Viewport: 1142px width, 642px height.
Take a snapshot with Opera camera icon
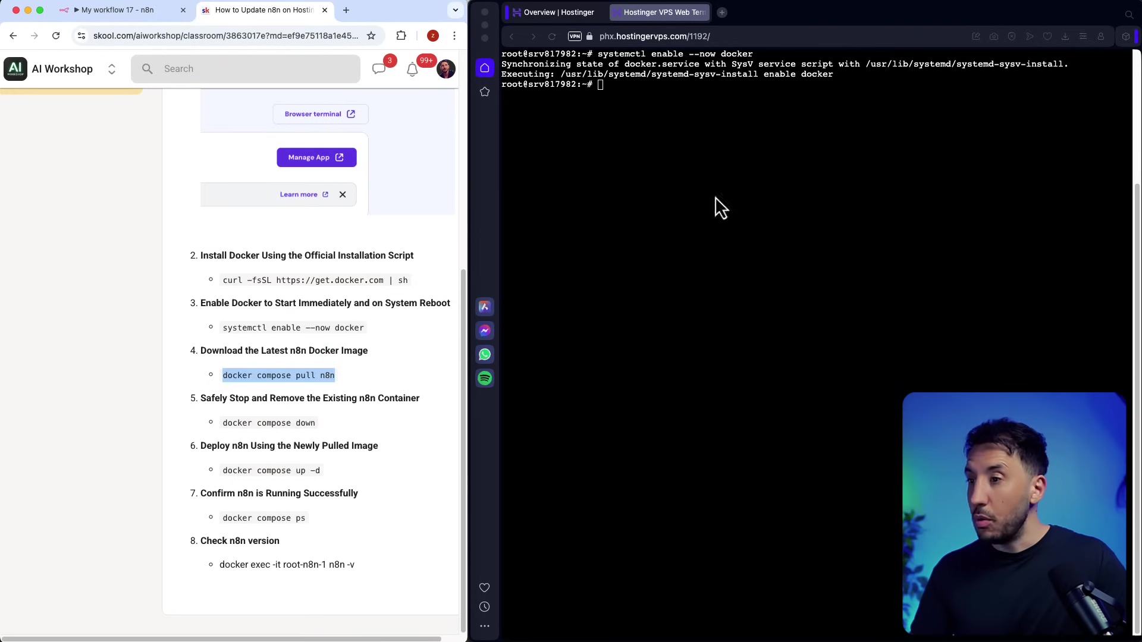pyautogui.click(x=994, y=36)
